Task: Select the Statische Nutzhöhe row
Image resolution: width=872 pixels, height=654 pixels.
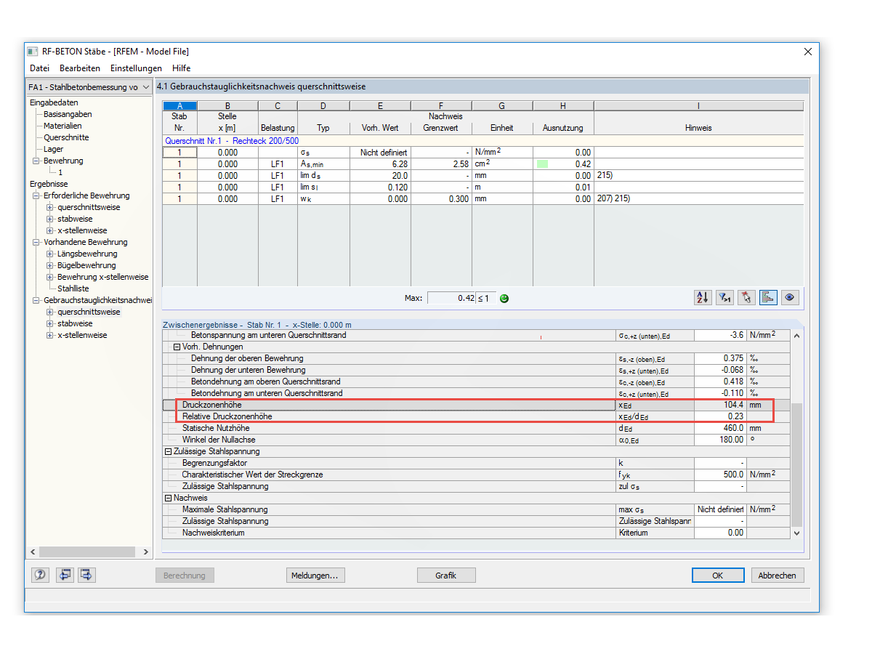Action: 475,428
